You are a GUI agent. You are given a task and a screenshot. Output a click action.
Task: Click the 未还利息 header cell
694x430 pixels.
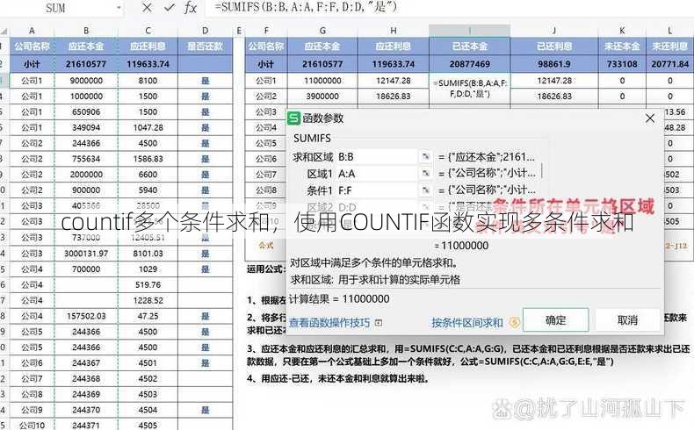click(669, 46)
